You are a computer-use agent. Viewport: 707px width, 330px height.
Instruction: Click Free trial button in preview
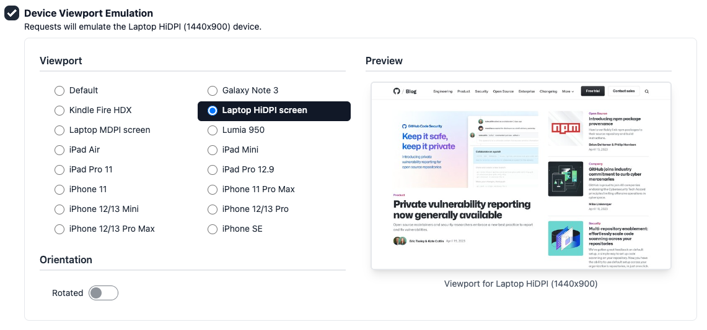pos(592,91)
